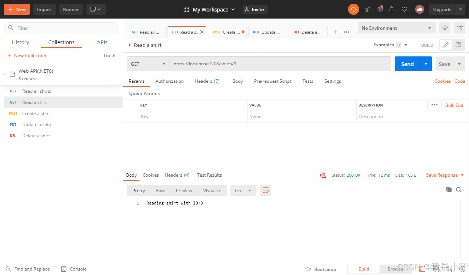Screen dimensions: 469x275
Task: Expand the 'Read a shirt' request title triangle
Action: pos(130,45)
